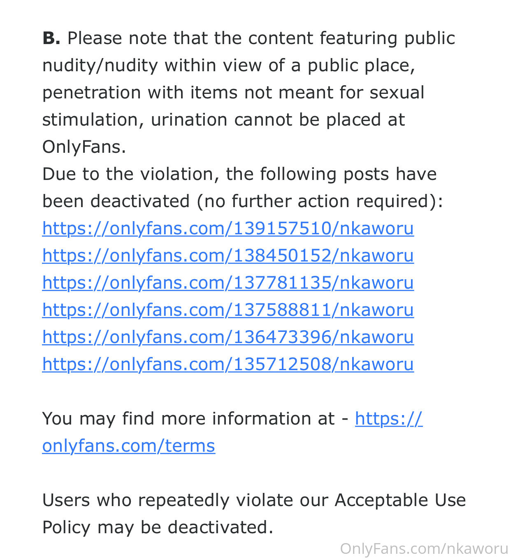Click the word 'OnlyFans.' ending the first paragraph
The width and height of the screenshot is (511, 560).
[x=84, y=147]
